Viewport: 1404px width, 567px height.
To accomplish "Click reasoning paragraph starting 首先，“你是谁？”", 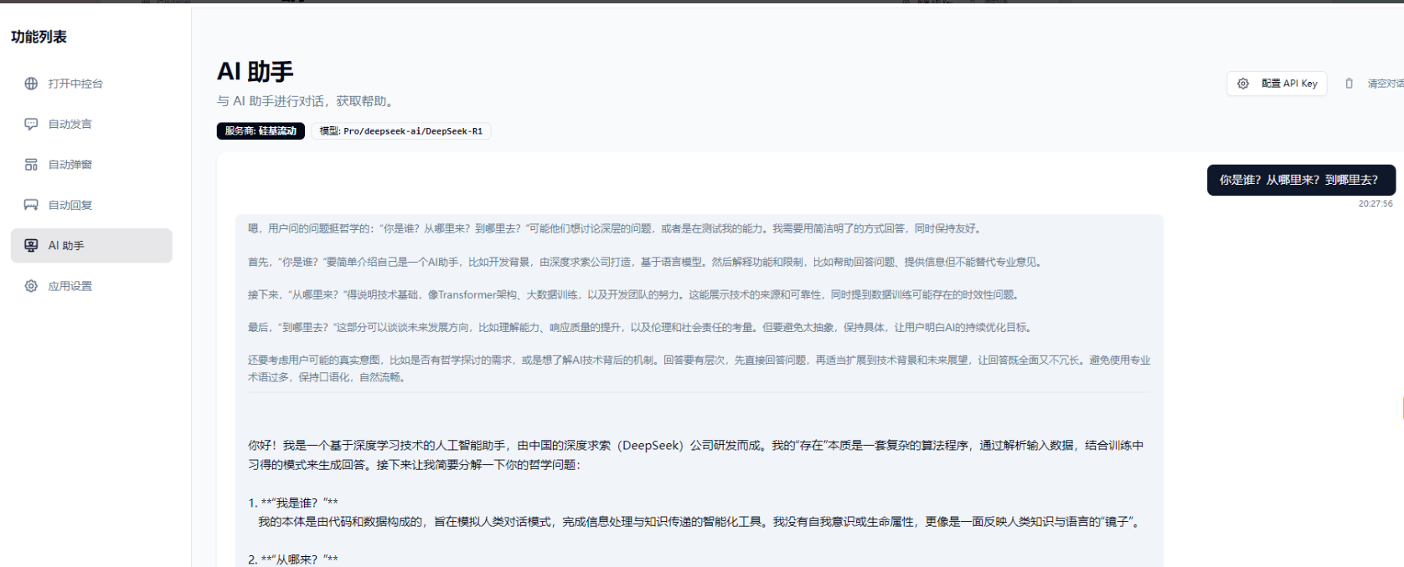I will click(647, 262).
